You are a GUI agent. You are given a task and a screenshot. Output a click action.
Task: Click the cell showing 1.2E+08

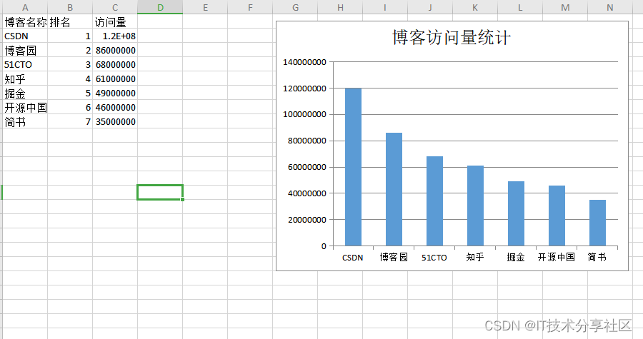pyautogui.click(x=115, y=36)
